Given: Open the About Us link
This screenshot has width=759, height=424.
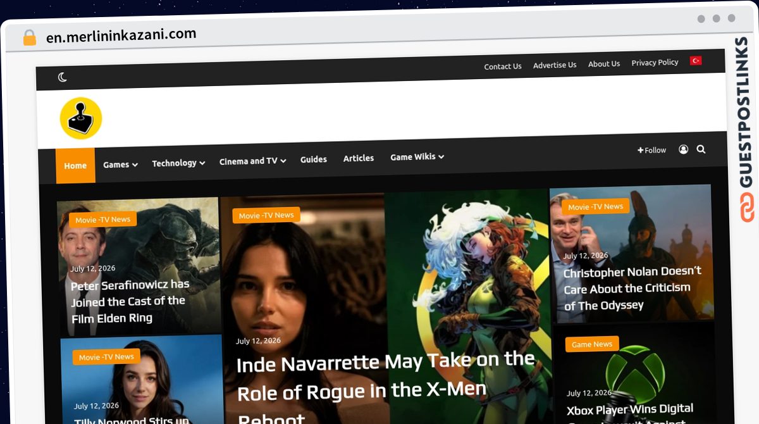Looking at the screenshot, I should [604, 64].
